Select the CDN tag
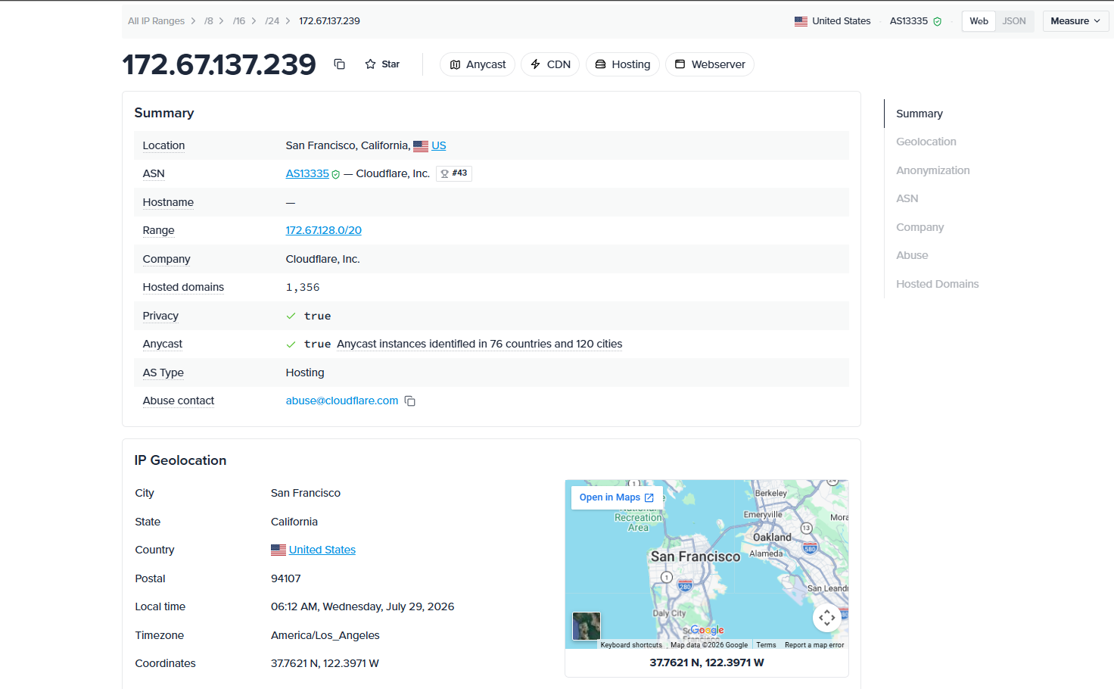1114x689 pixels. point(550,64)
